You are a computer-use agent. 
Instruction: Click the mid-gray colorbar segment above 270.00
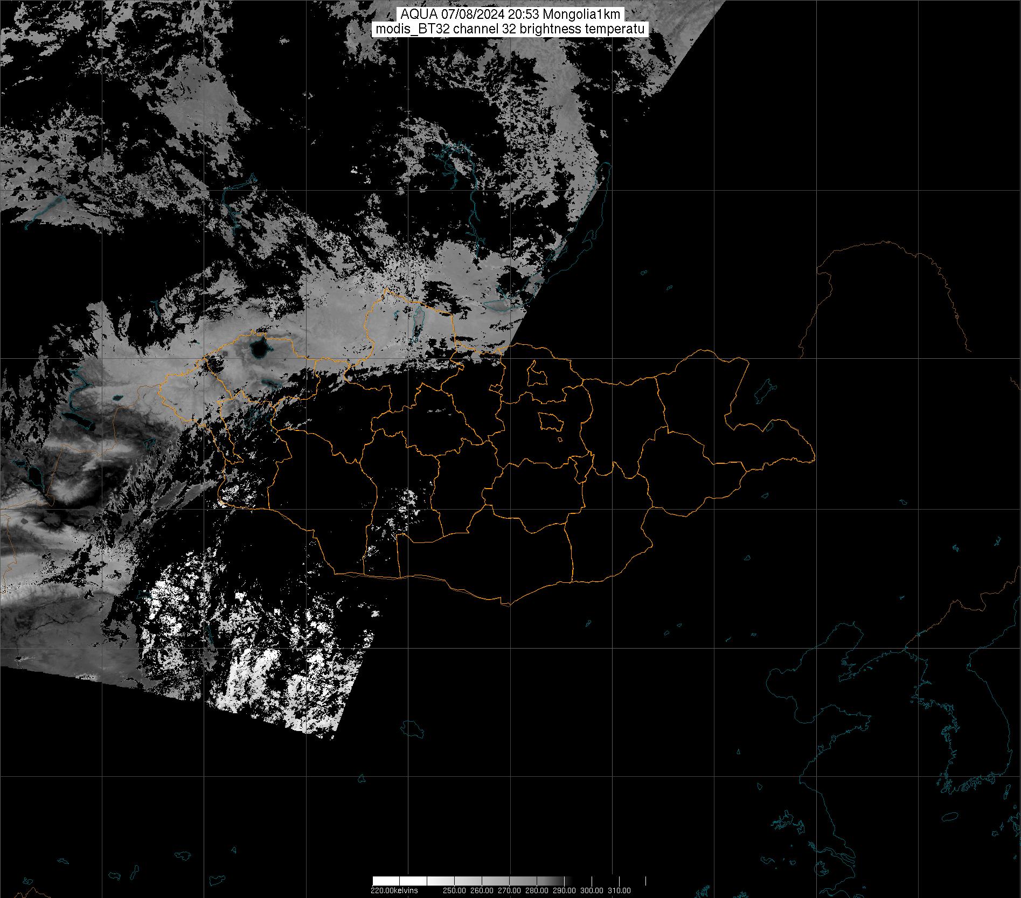click(x=509, y=881)
